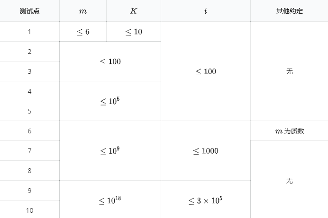Select the ≤ 10^9 merged cell

coord(110,151)
